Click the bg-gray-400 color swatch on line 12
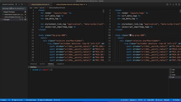181x102 pixels. click(130, 35)
